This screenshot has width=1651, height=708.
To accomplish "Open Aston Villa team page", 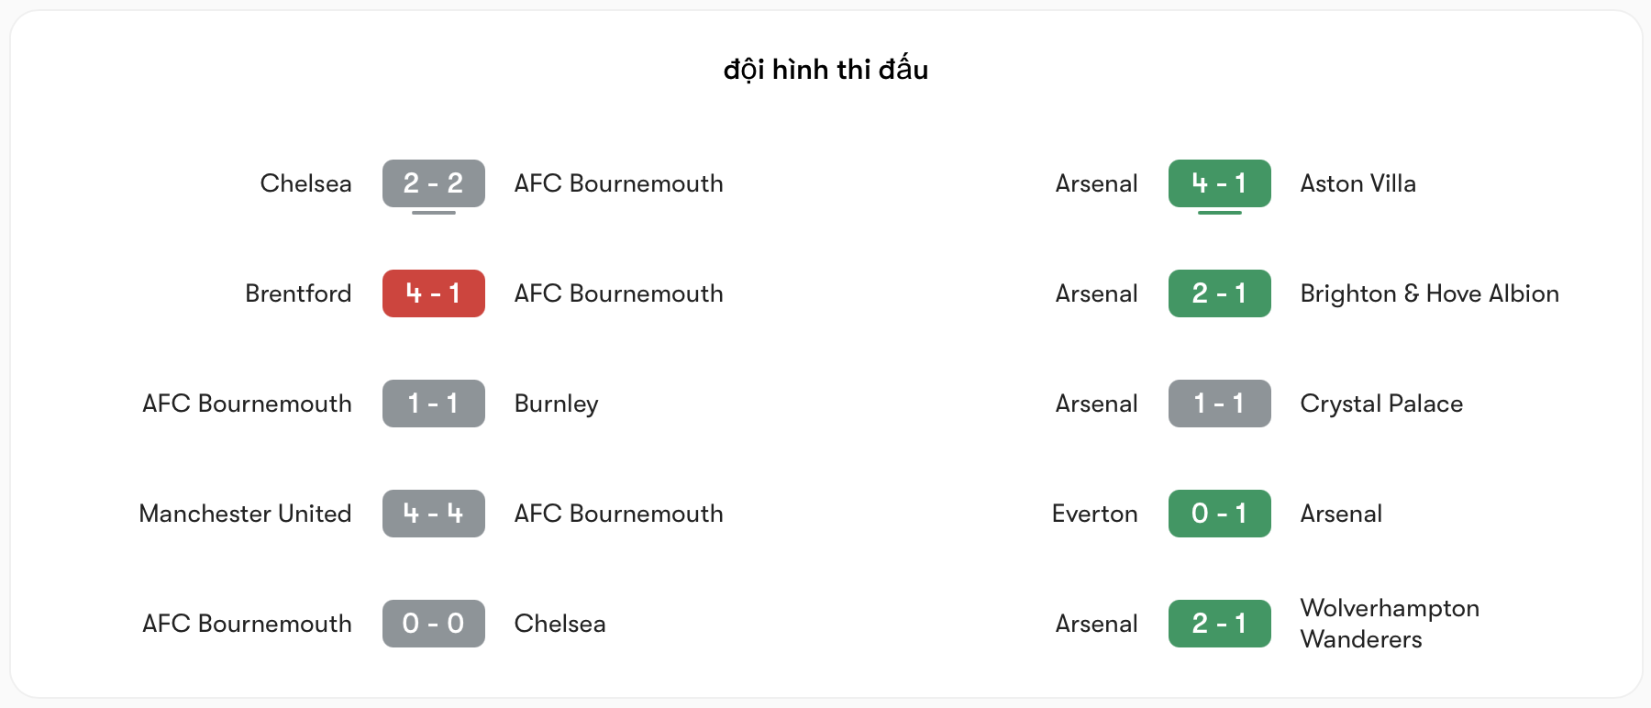I will coord(1357,183).
